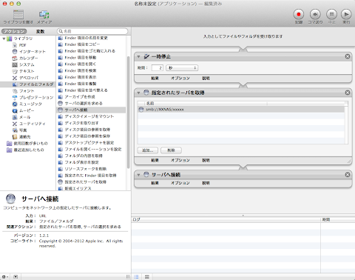Show 説明 of the サーバへ接続 action
This screenshot has height=280, width=355.
(x=206, y=183)
